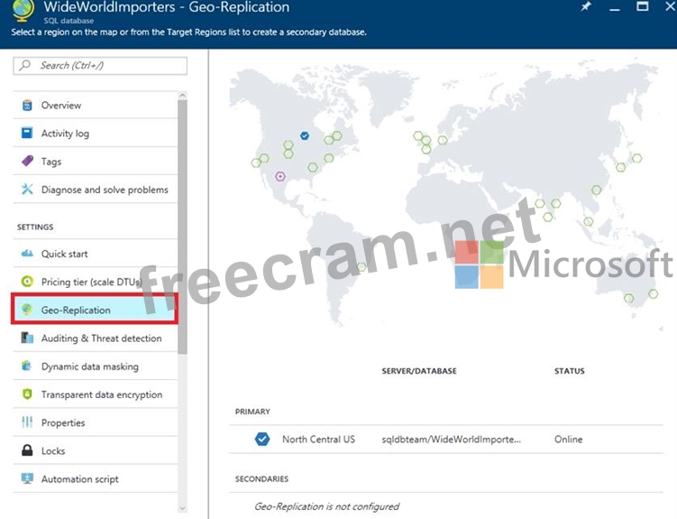
Task: Click the Transparent data encryption shield icon
Action: [27, 394]
